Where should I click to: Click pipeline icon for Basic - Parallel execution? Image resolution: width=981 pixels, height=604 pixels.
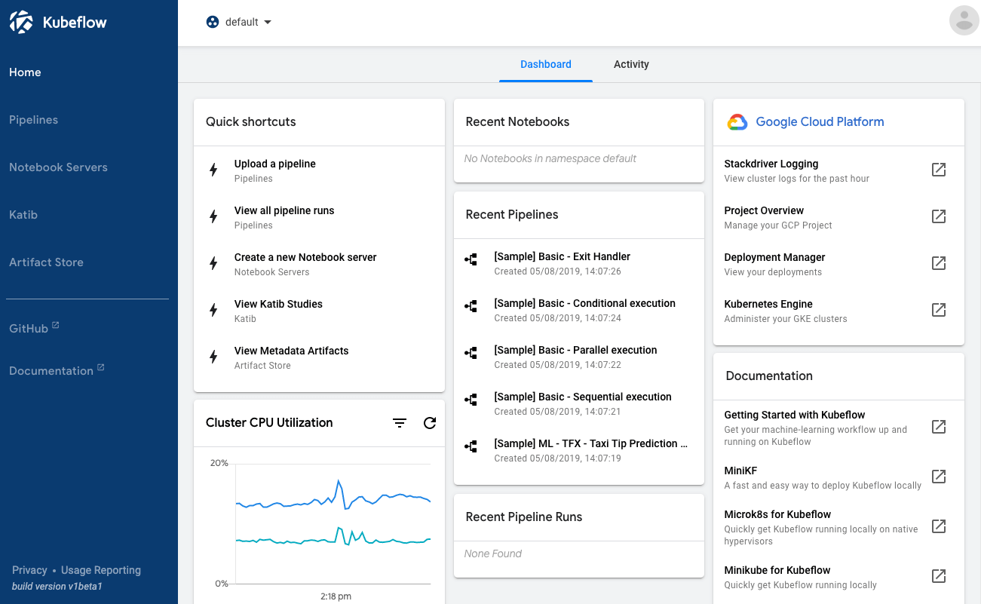click(471, 354)
